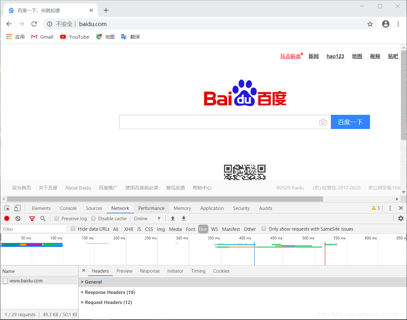This screenshot has width=407, height=320.
Task: Check Only show SameSite issues requests
Action: click(264, 229)
